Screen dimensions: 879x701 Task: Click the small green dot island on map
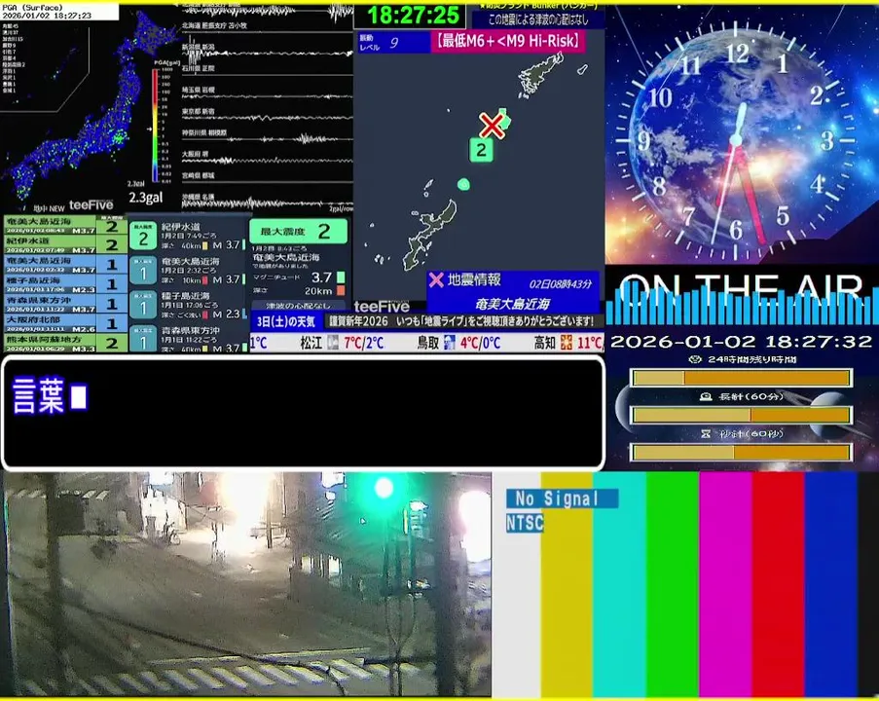pyautogui.click(x=463, y=184)
